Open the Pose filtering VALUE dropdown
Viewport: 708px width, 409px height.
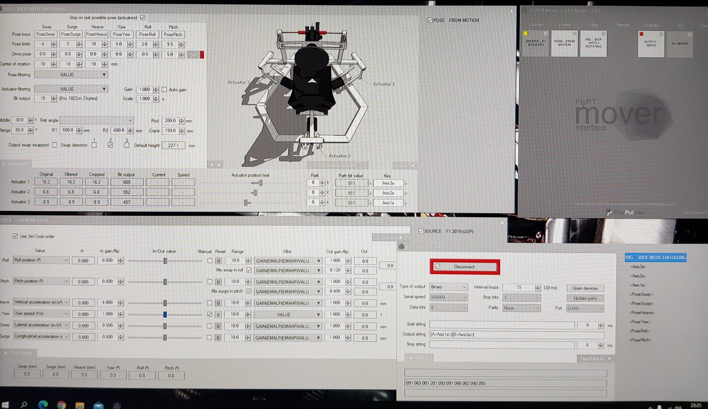click(x=71, y=75)
